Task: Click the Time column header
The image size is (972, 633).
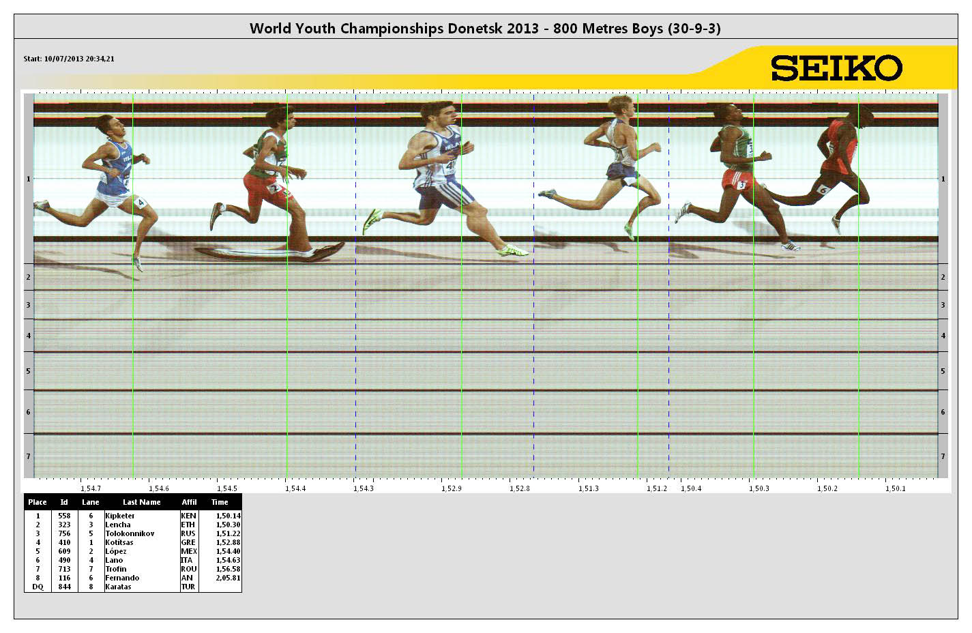Action: [220, 502]
